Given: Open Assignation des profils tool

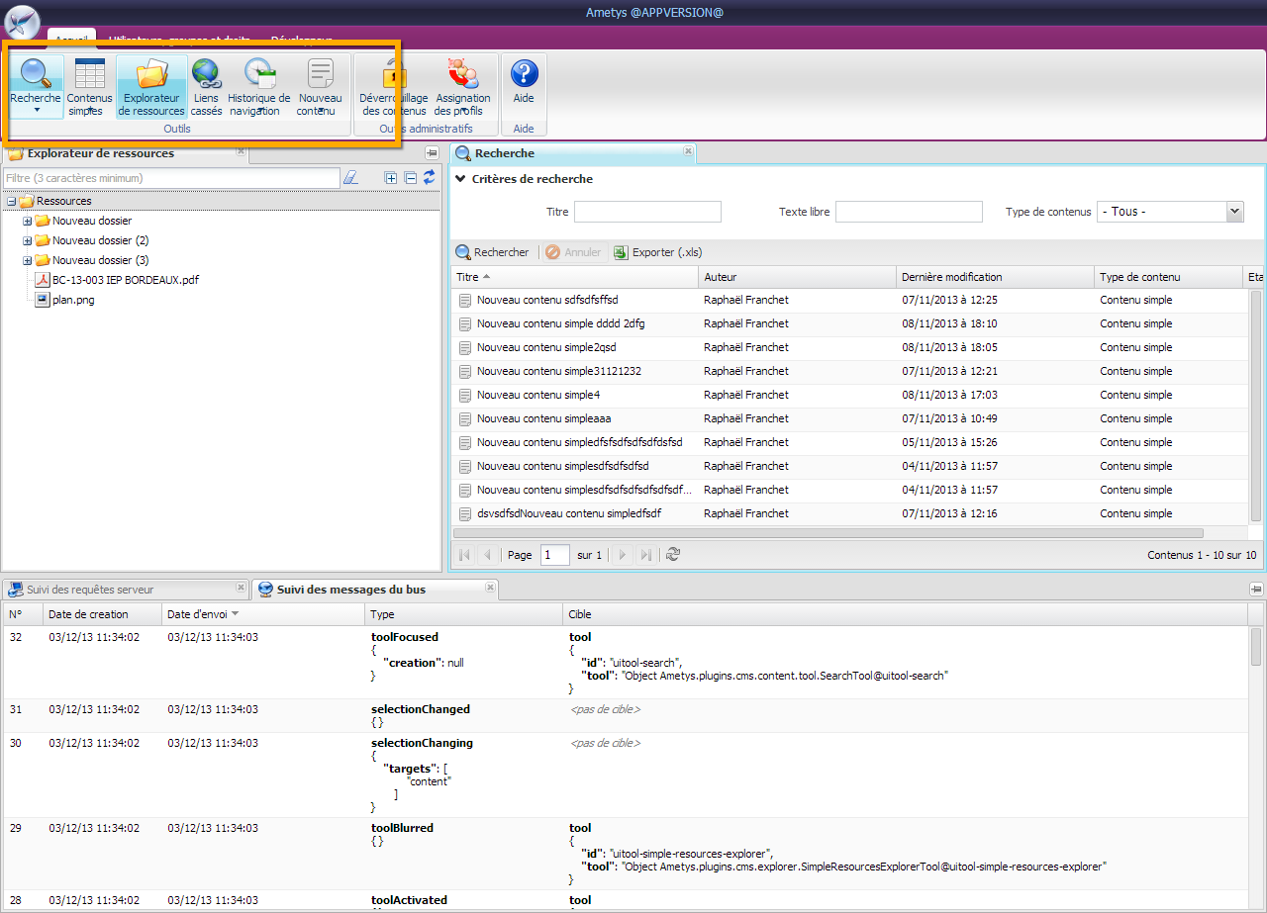Looking at the screenshot, I should coord(462,77).
